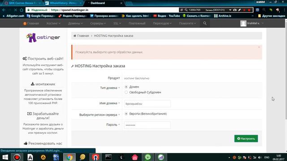Viewport: 287px width, 161px height.
Task: Click the browser back arrow
Action: tap(4, 10)
